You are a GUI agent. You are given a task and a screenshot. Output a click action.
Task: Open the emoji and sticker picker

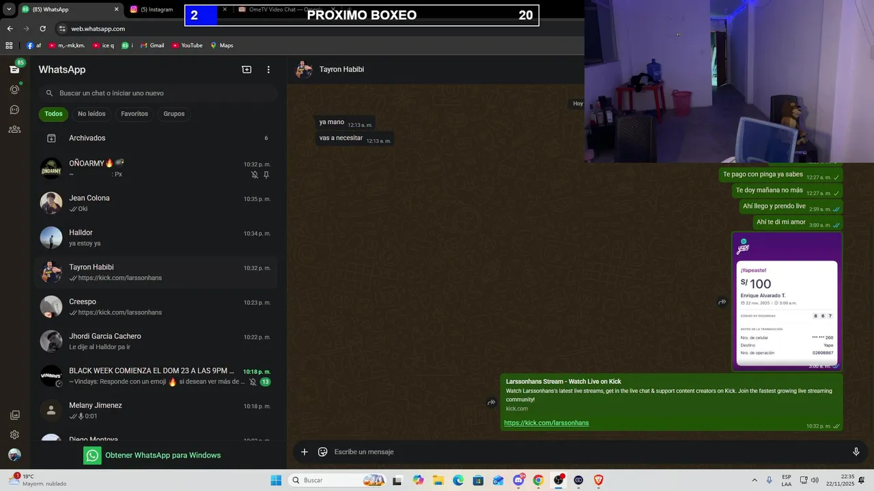(323, 451)
